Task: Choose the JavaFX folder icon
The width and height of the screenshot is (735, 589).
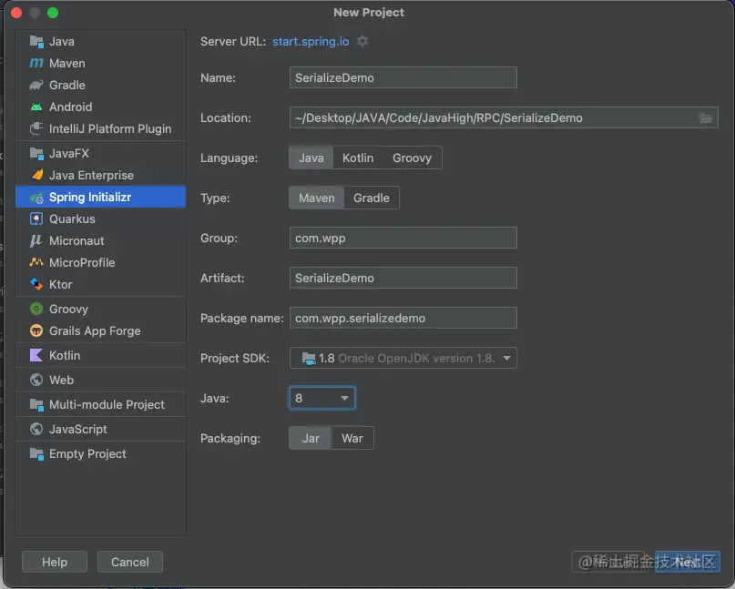Action: click(36, 153)
